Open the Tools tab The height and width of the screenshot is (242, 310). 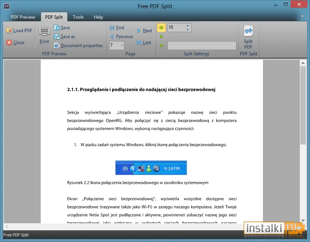tap(78, 17)
